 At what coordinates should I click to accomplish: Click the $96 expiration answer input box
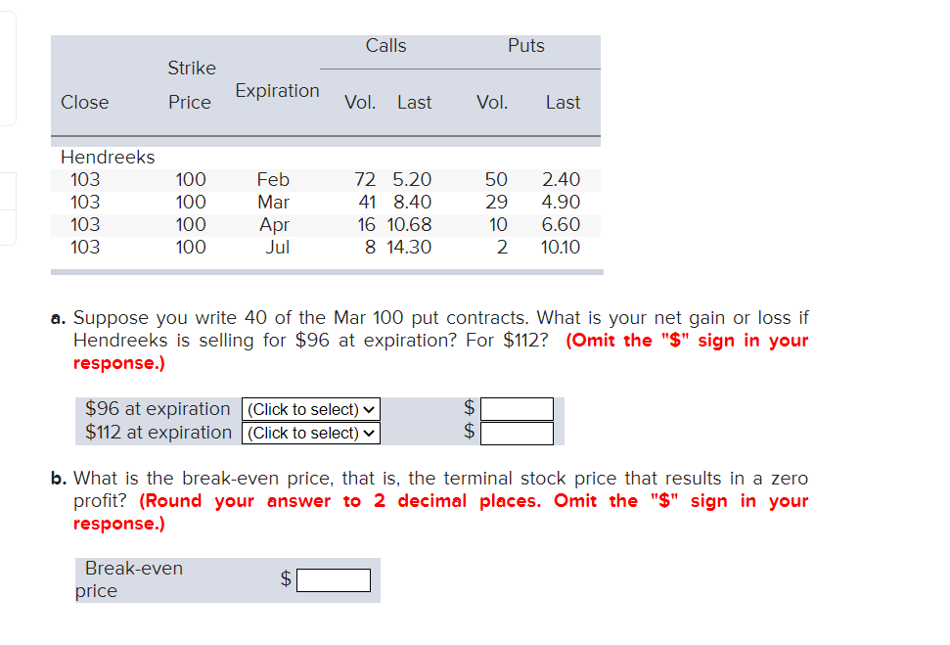point(517,408)
